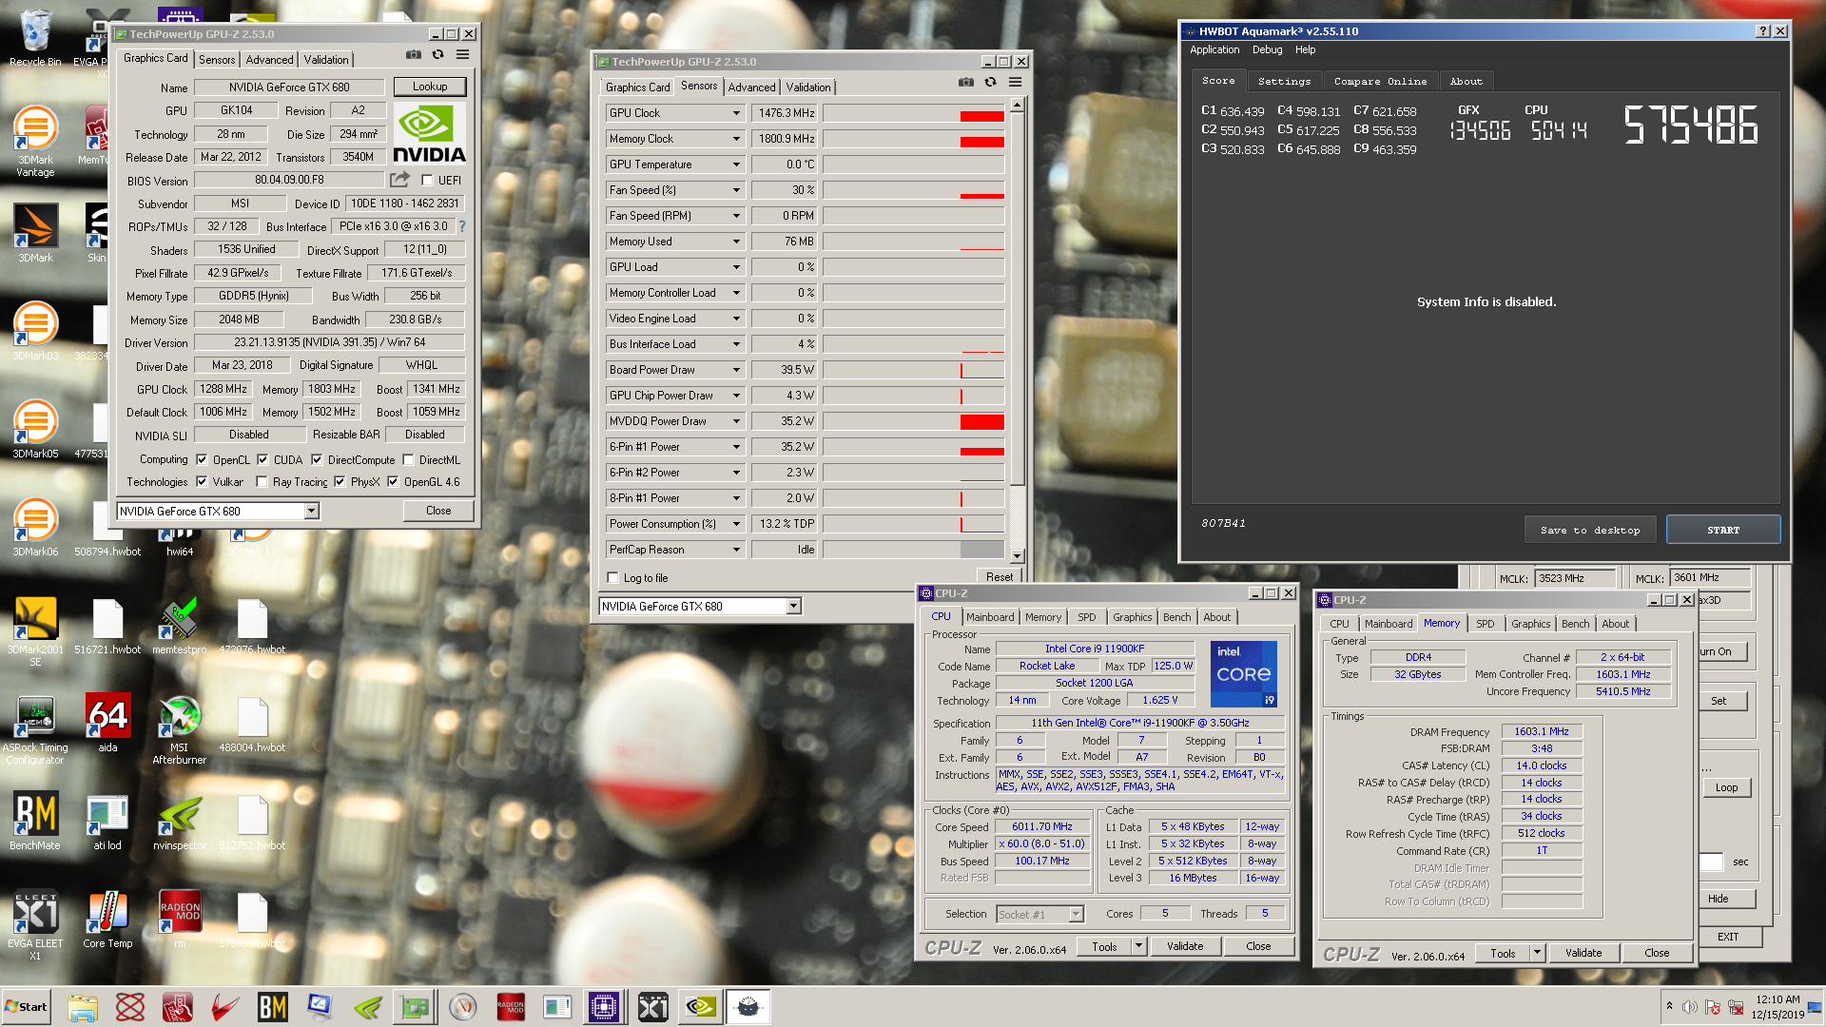
Task: Open the 516721.hwbot file icon
Action: pyautogui.click(x=107, y=625)
